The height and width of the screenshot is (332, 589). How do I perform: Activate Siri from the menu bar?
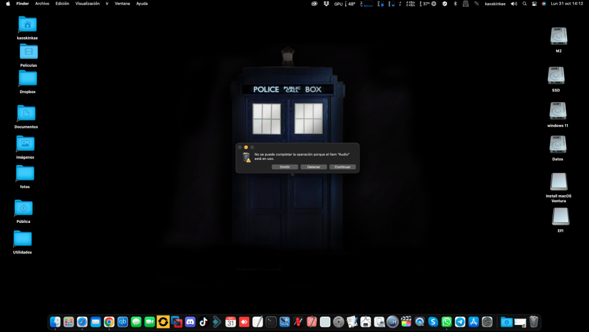pyautogui.click(x=544, y=4)
